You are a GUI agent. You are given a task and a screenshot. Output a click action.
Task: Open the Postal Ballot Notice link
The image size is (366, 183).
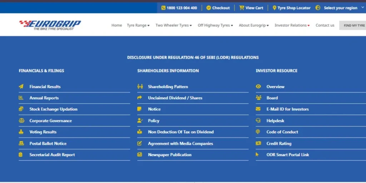[48, 143]
